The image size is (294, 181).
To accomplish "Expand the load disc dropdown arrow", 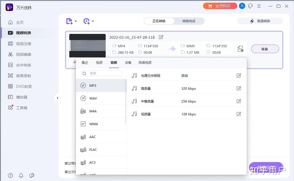I will [93, 21].
